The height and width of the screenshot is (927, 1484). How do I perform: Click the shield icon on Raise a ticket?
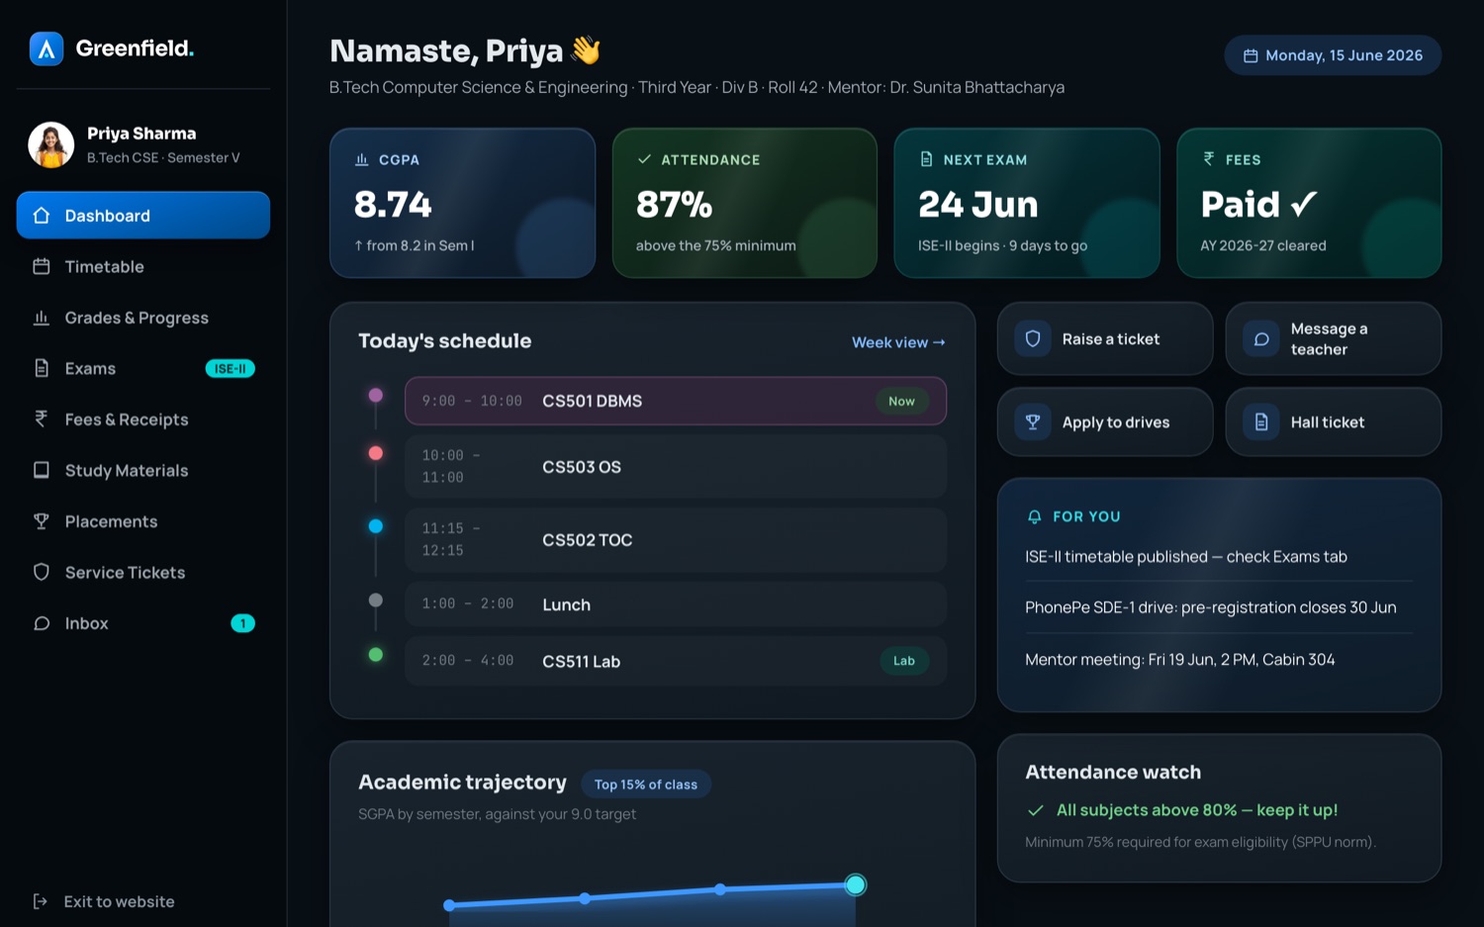pyautogui.click(x=1033, y=338)
